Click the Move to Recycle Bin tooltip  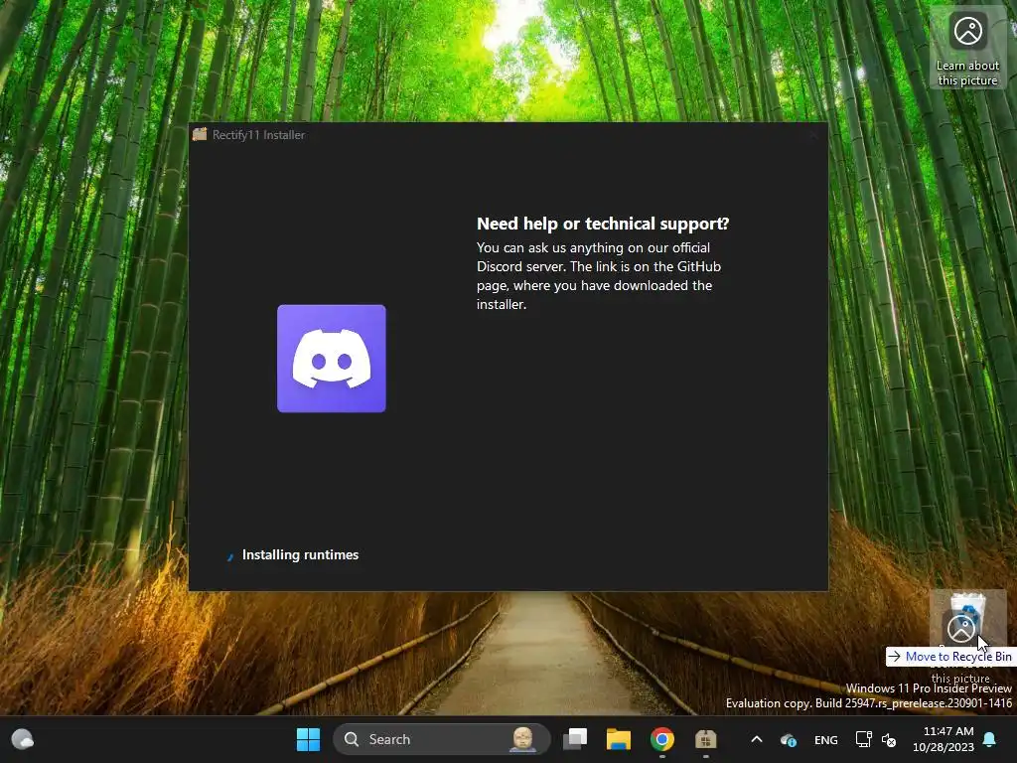pyautogui.click(x=951, y=657)
